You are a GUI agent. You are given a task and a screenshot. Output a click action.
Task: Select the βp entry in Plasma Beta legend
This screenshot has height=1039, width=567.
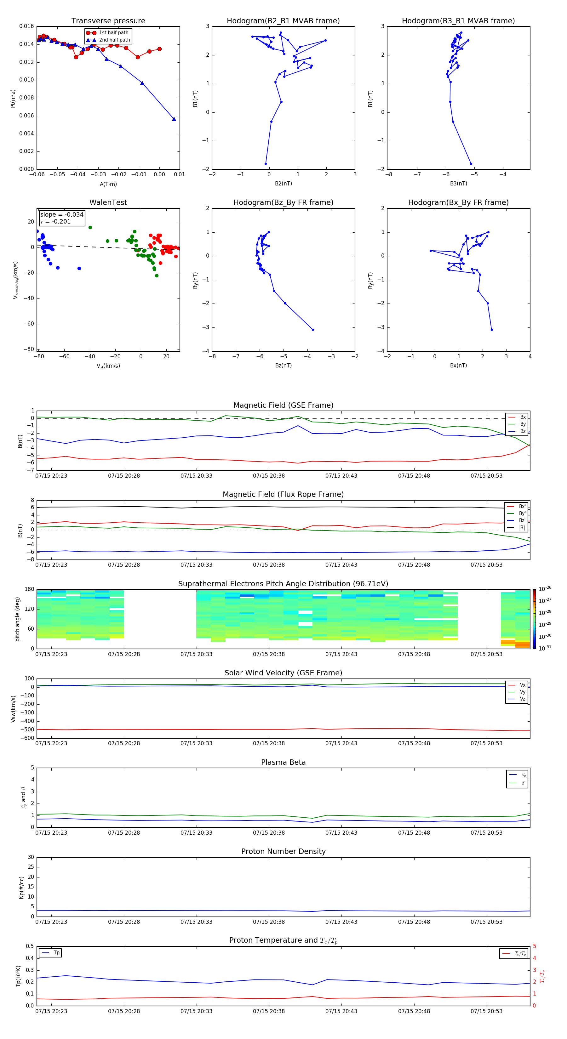coord(517,775)
